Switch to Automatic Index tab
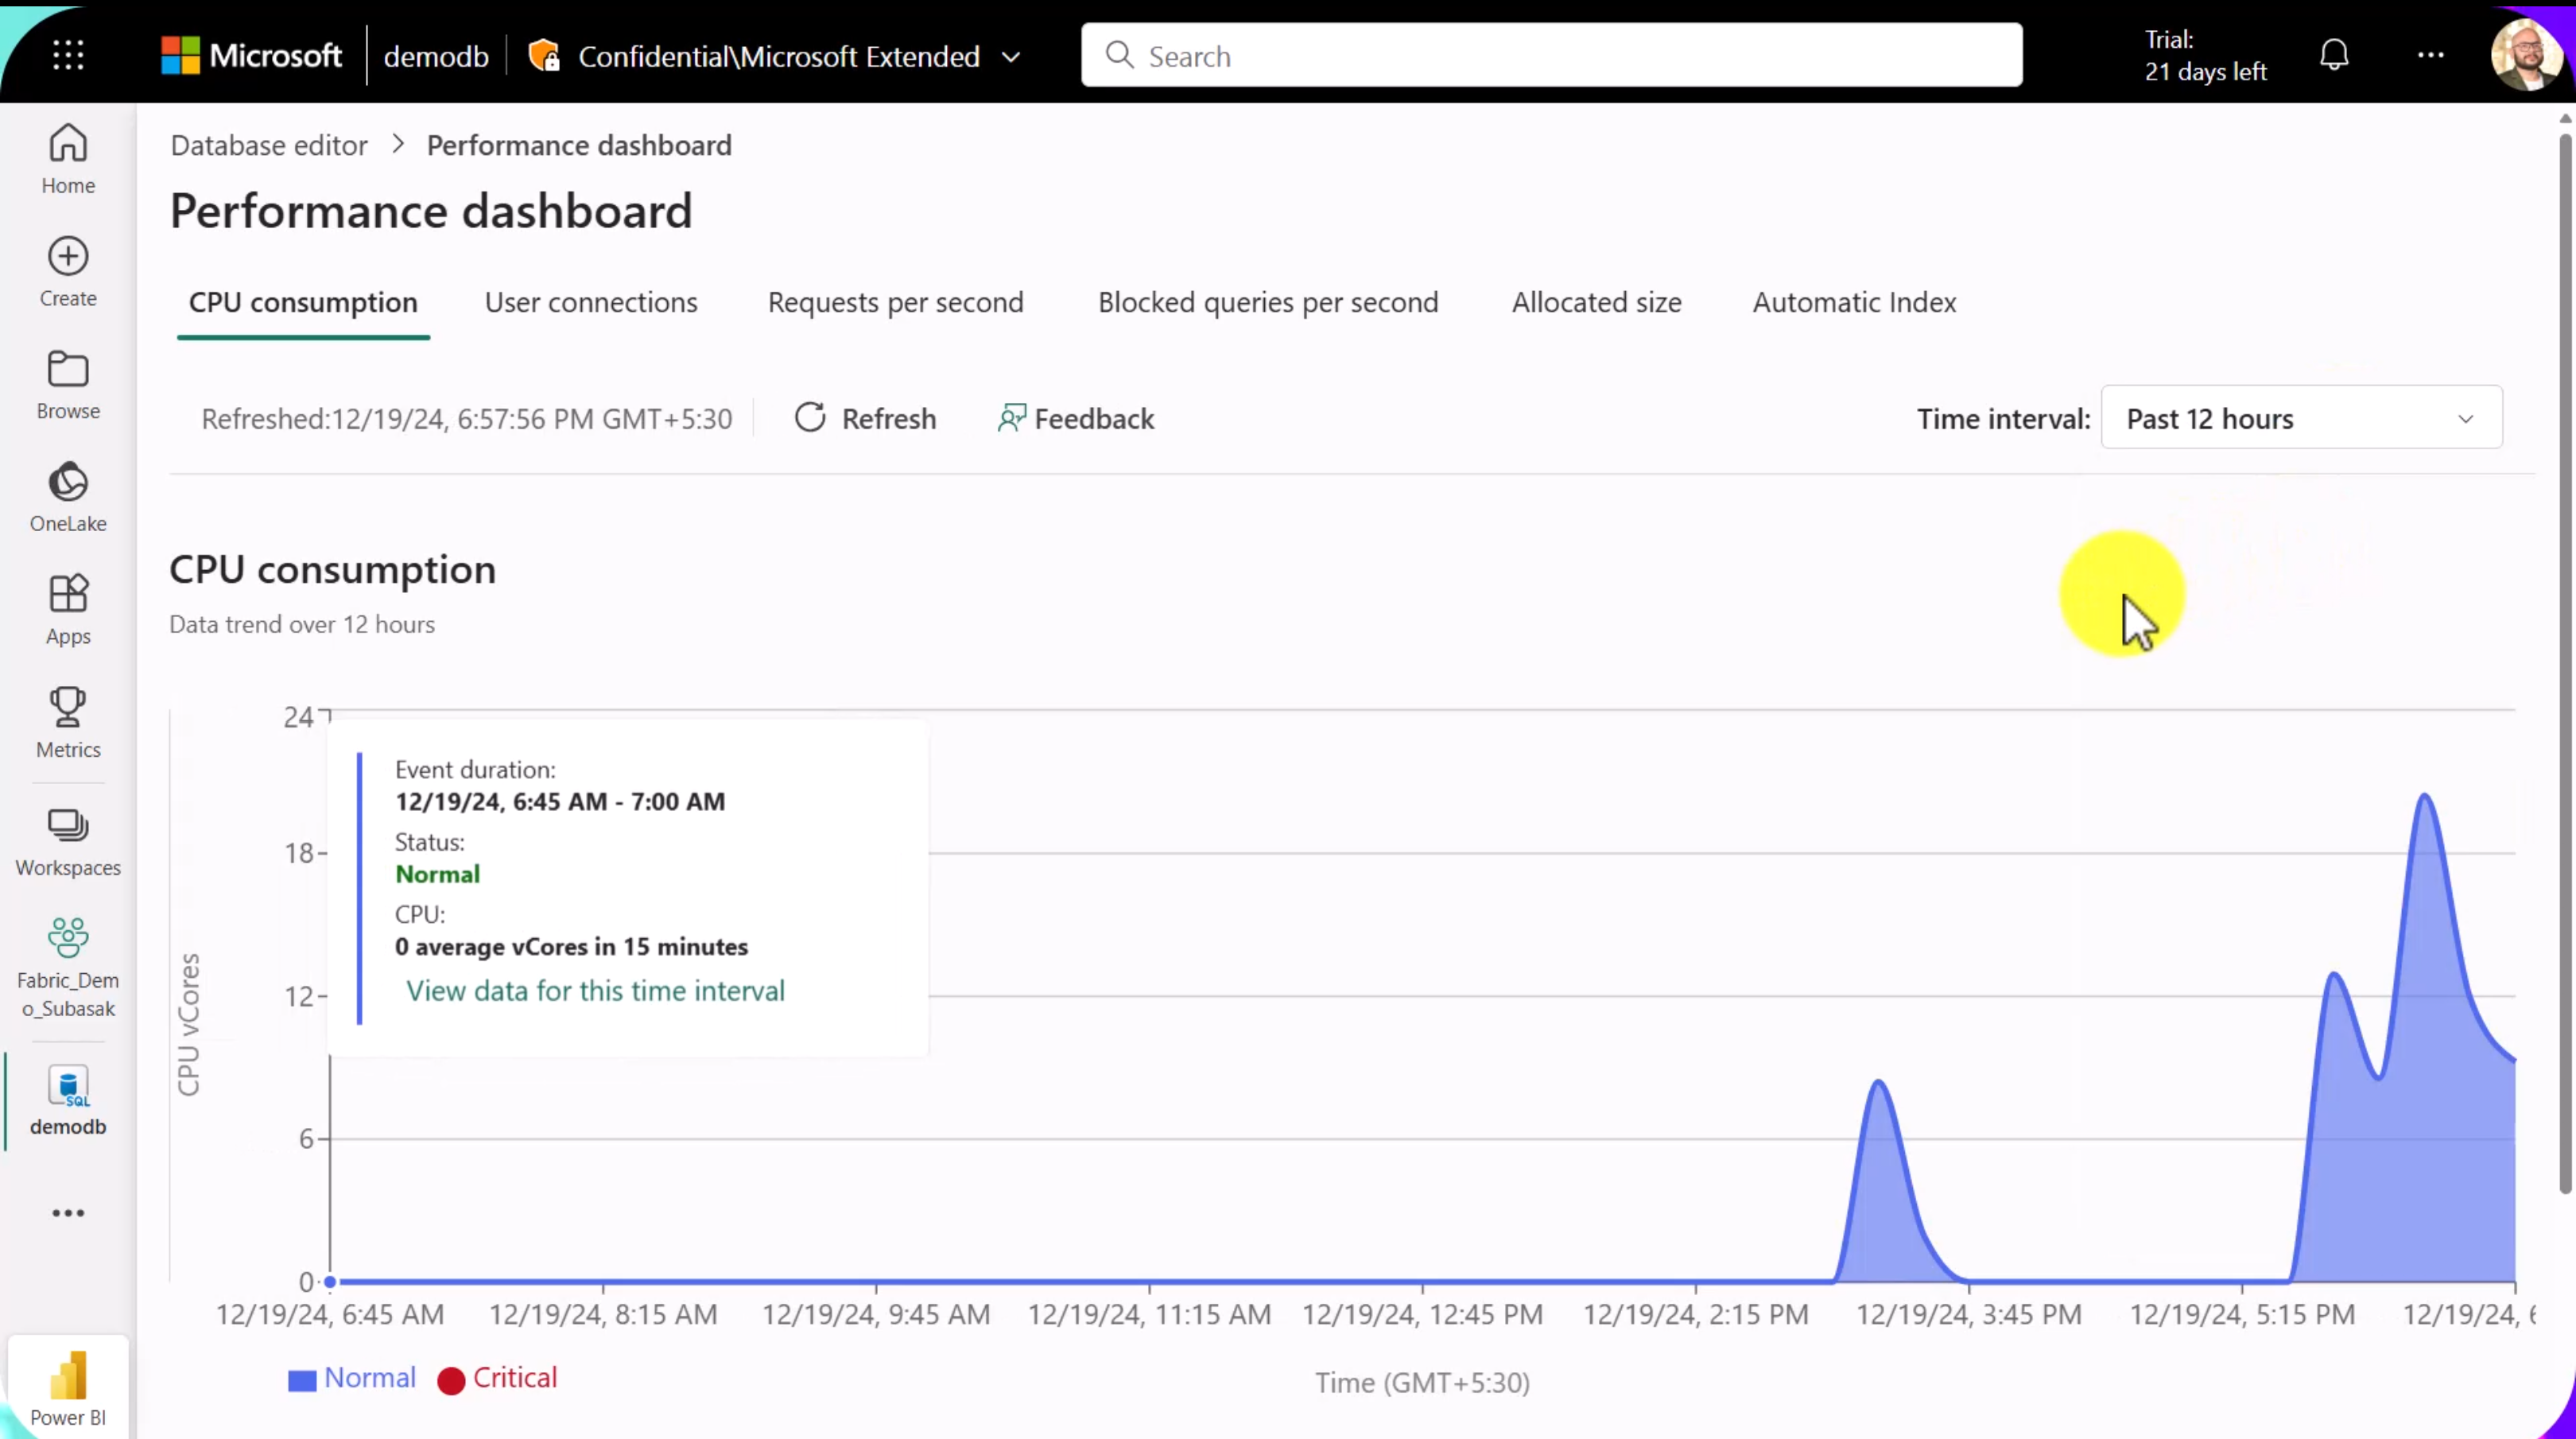 [x=1854, y=302]
